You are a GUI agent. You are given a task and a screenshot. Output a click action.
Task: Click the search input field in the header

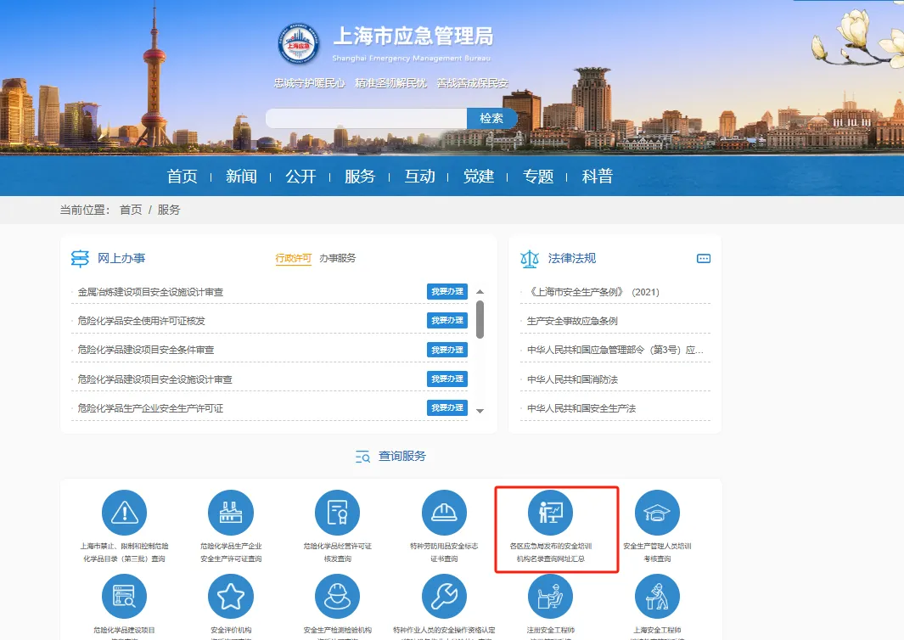pos(366,119)
